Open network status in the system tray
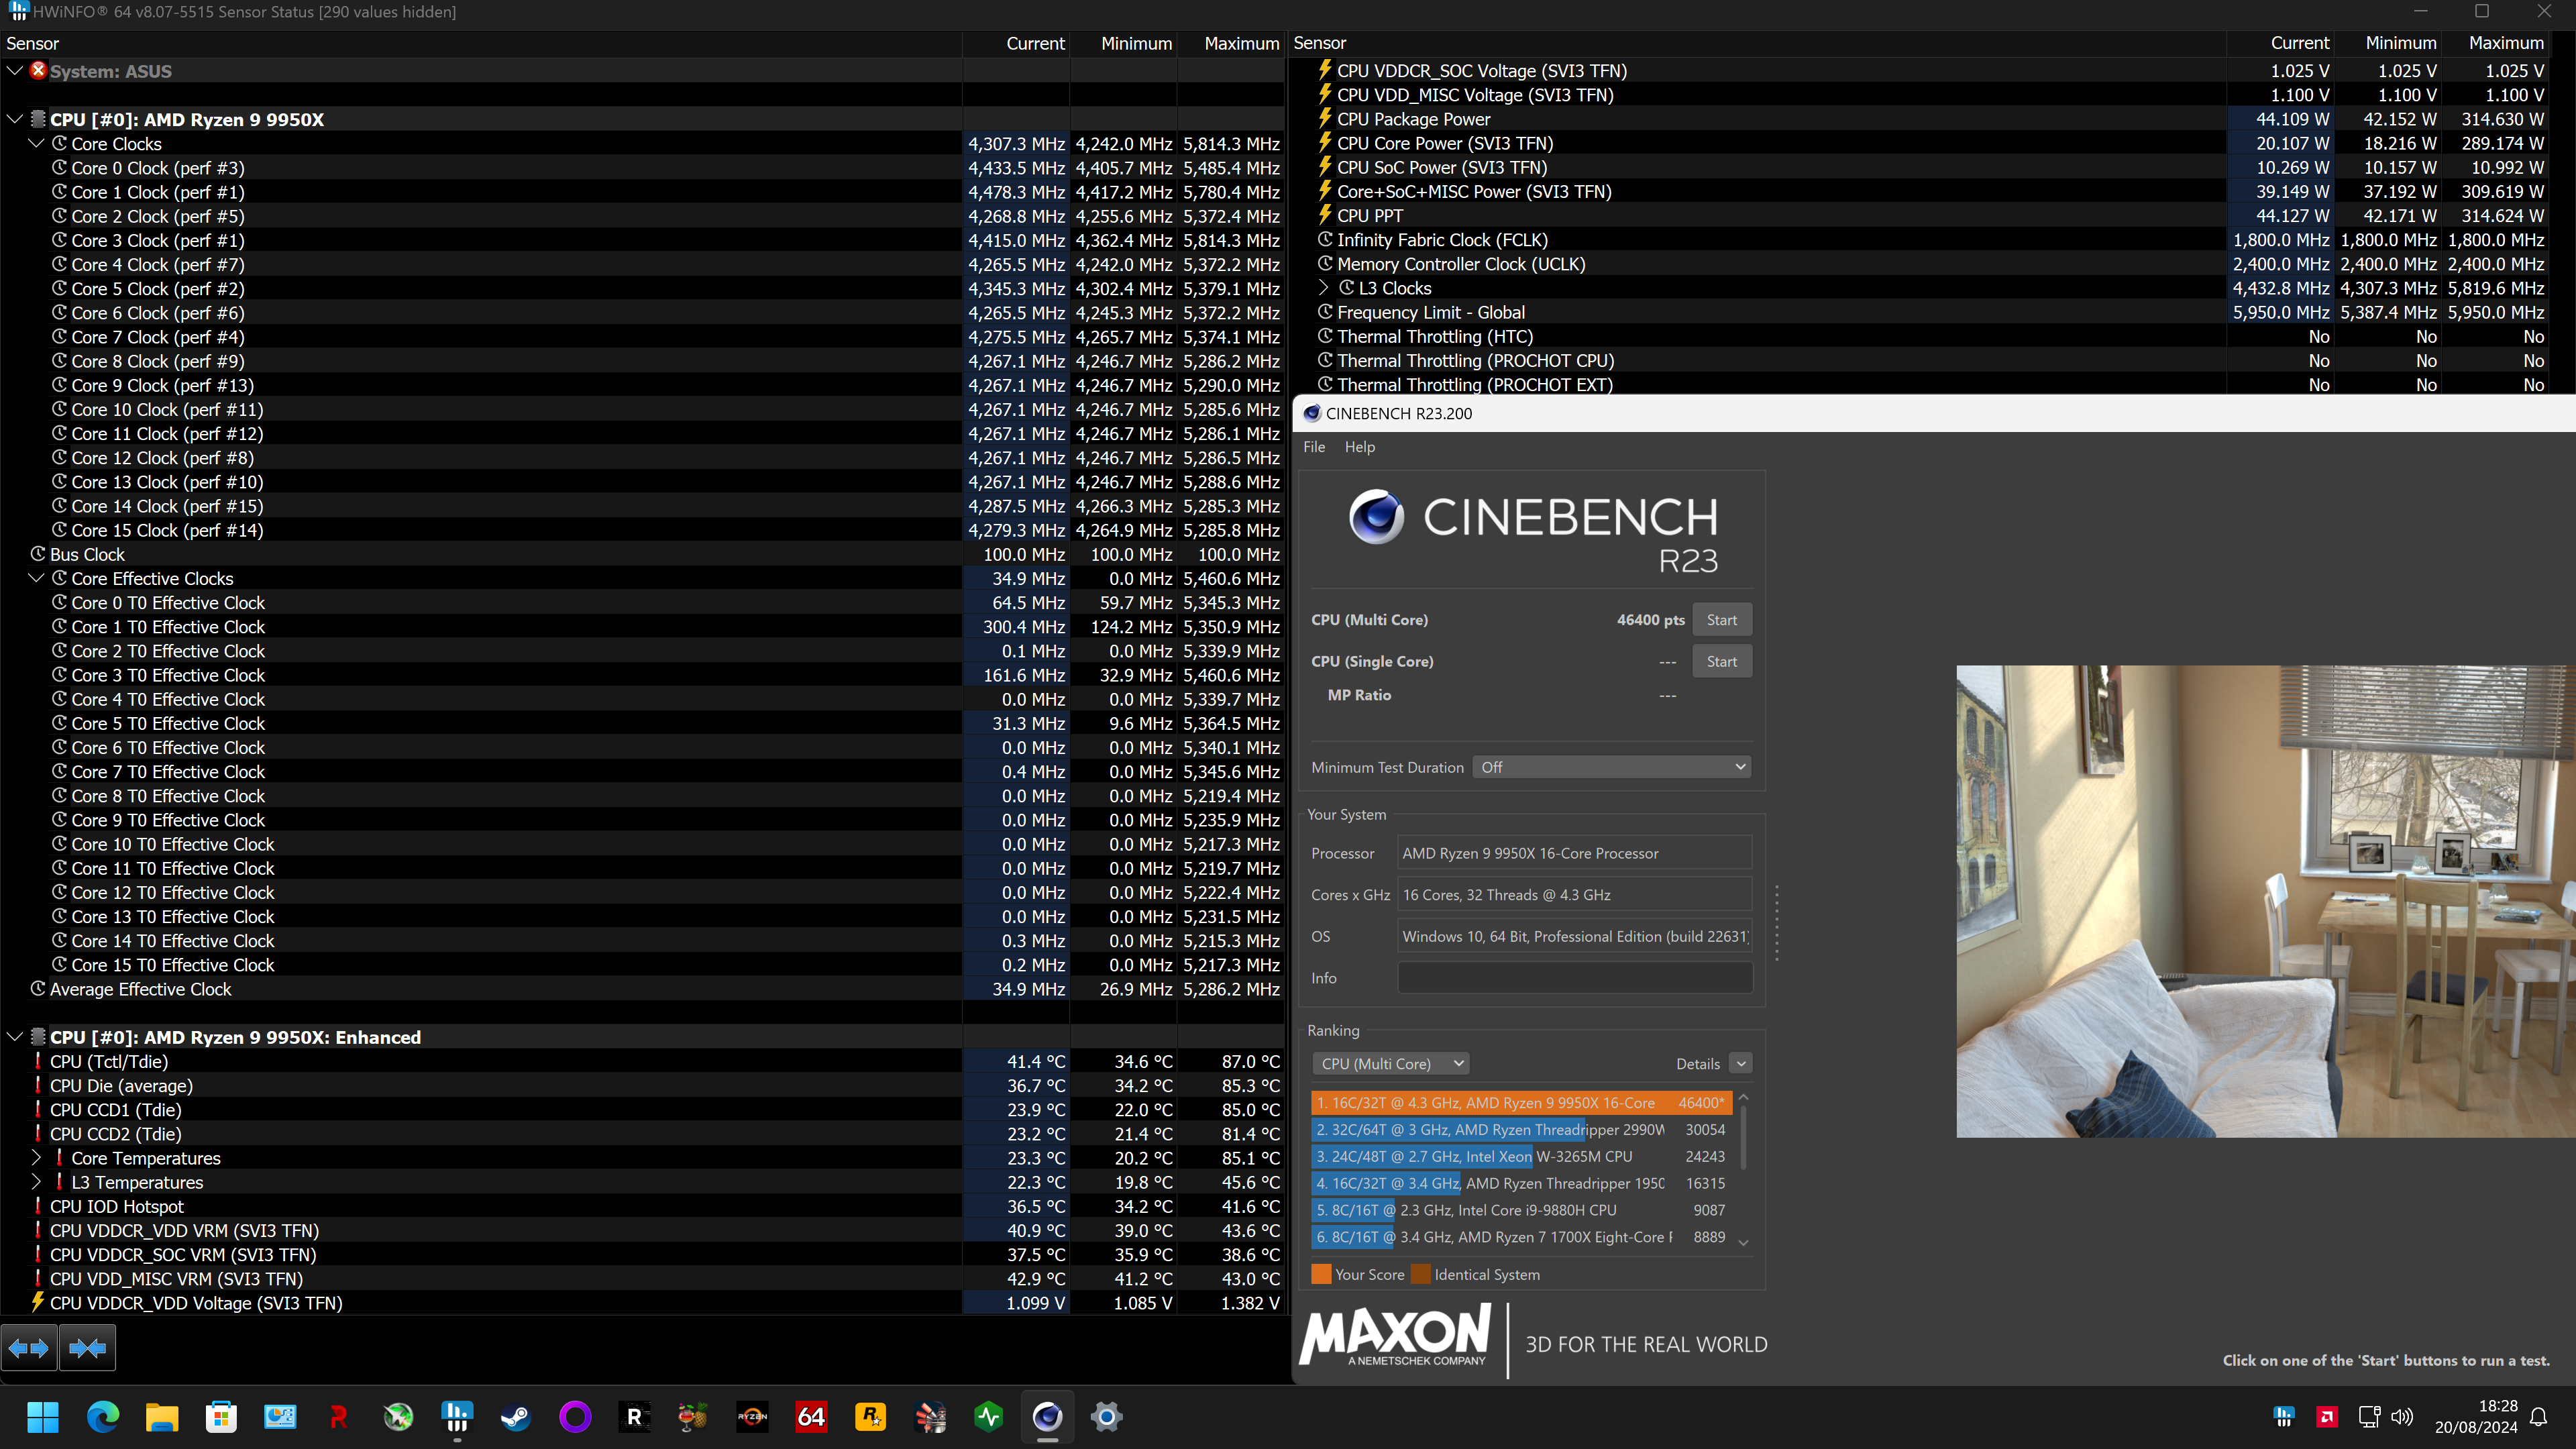This screenshot has height=1449, width=2576. (x=2369, y=1416)
